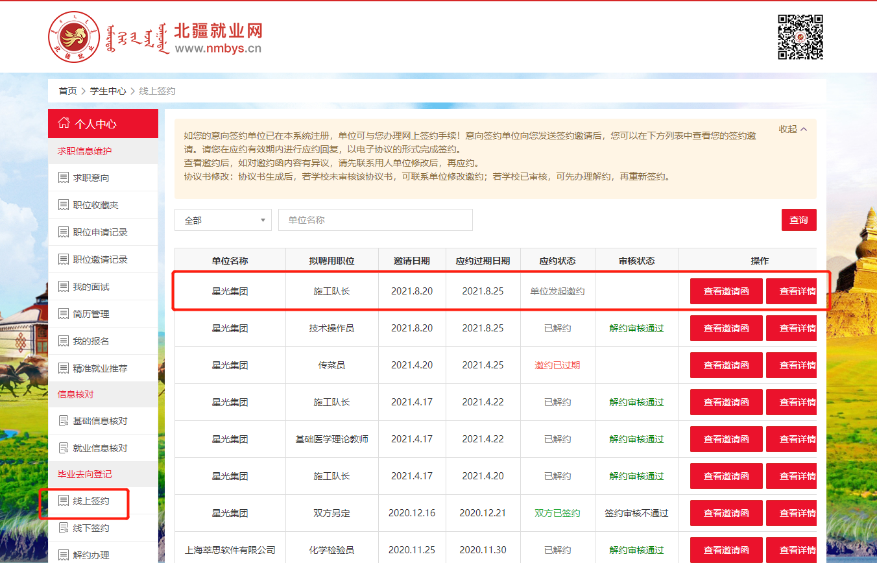Click the 首页 breadcrumb link

coord(67,91)
